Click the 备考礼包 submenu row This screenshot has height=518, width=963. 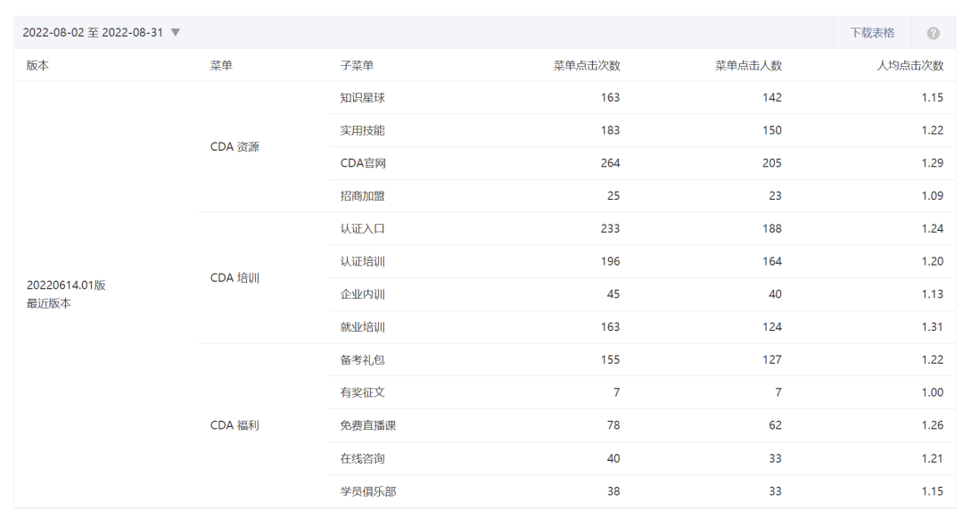pos(642,359)
